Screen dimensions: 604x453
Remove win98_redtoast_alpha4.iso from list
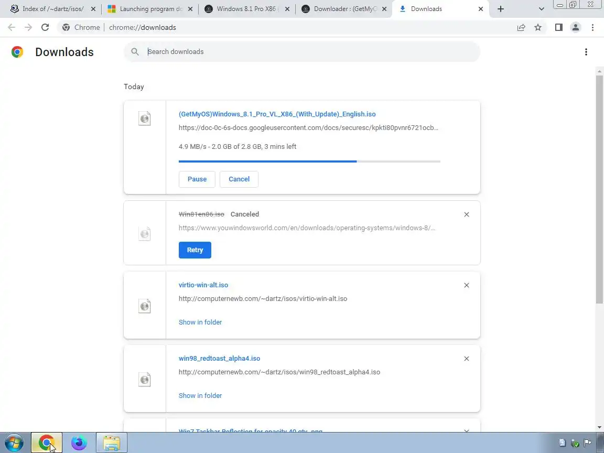pos(467,359)
